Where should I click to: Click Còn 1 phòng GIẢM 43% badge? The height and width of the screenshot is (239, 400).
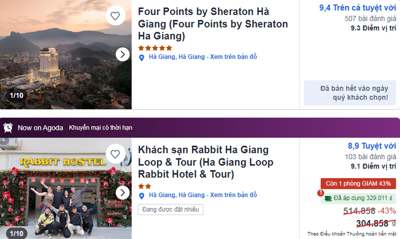pyautogui.click(x=358, y=184)
